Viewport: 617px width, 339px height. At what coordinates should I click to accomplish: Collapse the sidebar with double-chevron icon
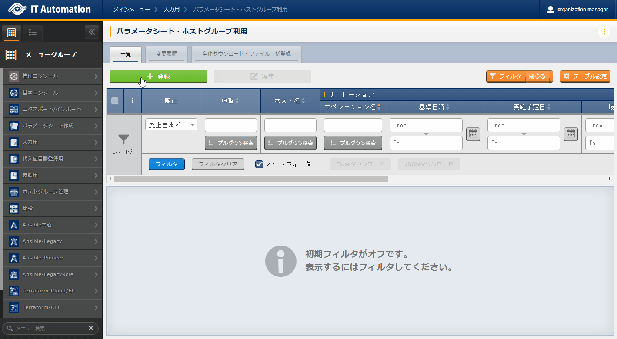click(x=91, y=32)
